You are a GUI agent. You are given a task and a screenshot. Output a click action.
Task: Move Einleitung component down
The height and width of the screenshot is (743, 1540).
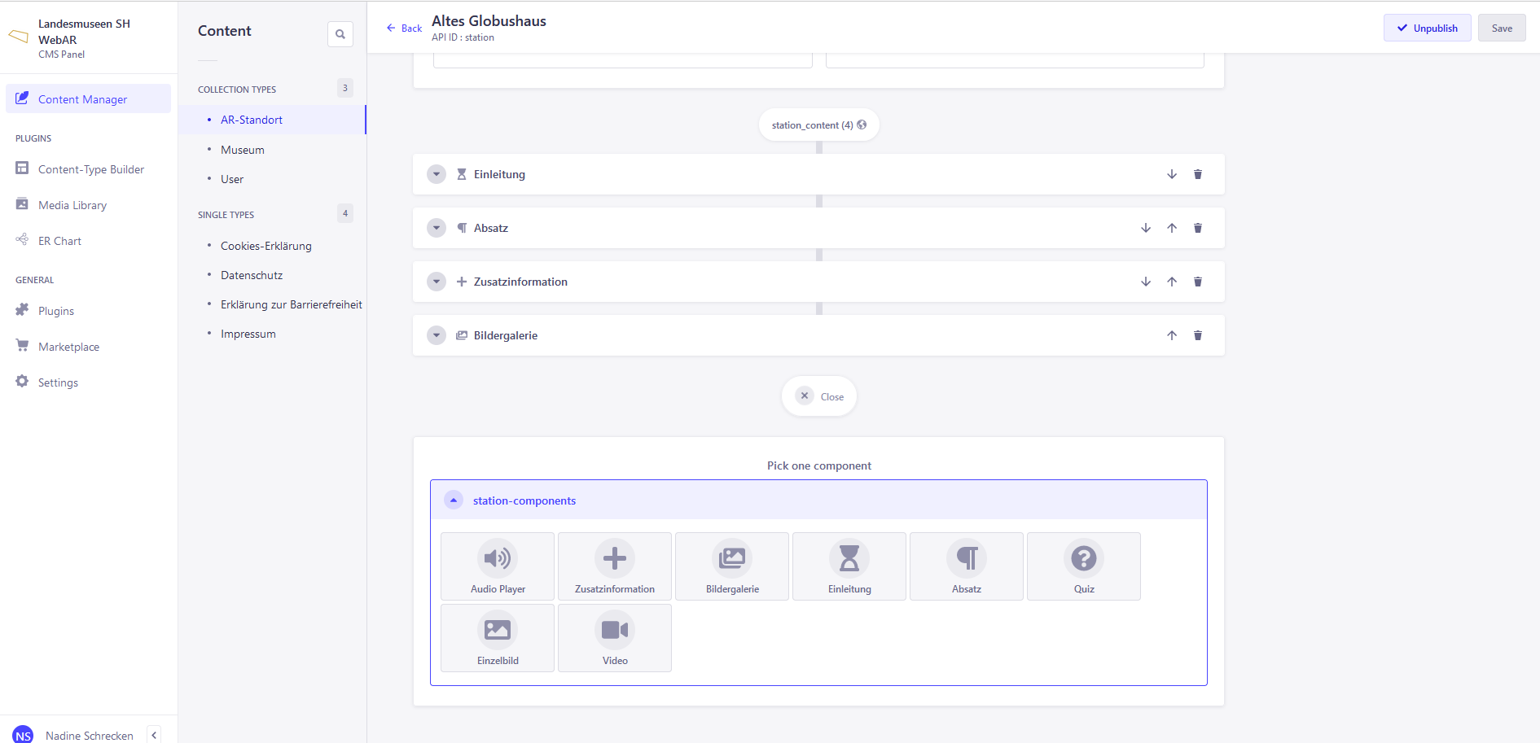point(1172,174)
